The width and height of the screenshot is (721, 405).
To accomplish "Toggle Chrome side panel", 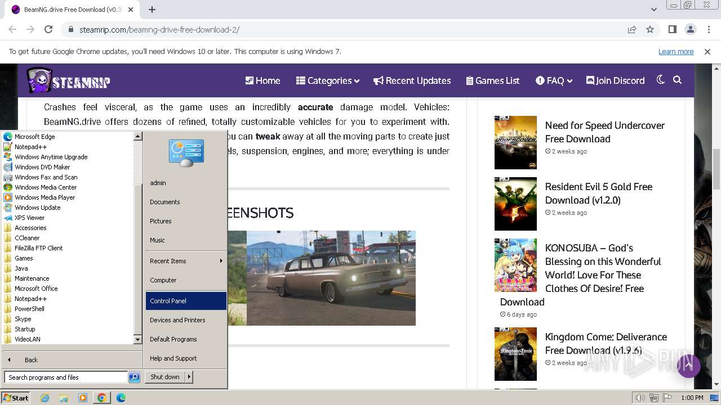I will (673, 29).
